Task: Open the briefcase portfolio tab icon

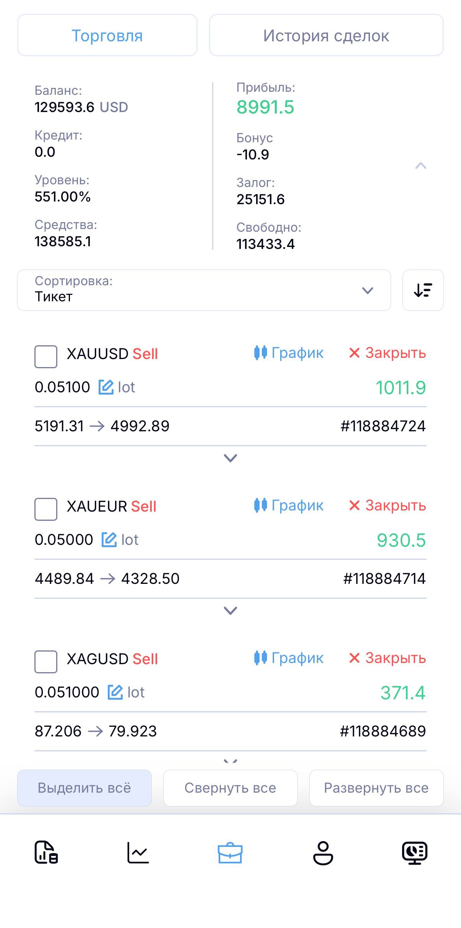Action: pyautogui.click(x=230, y=853)
